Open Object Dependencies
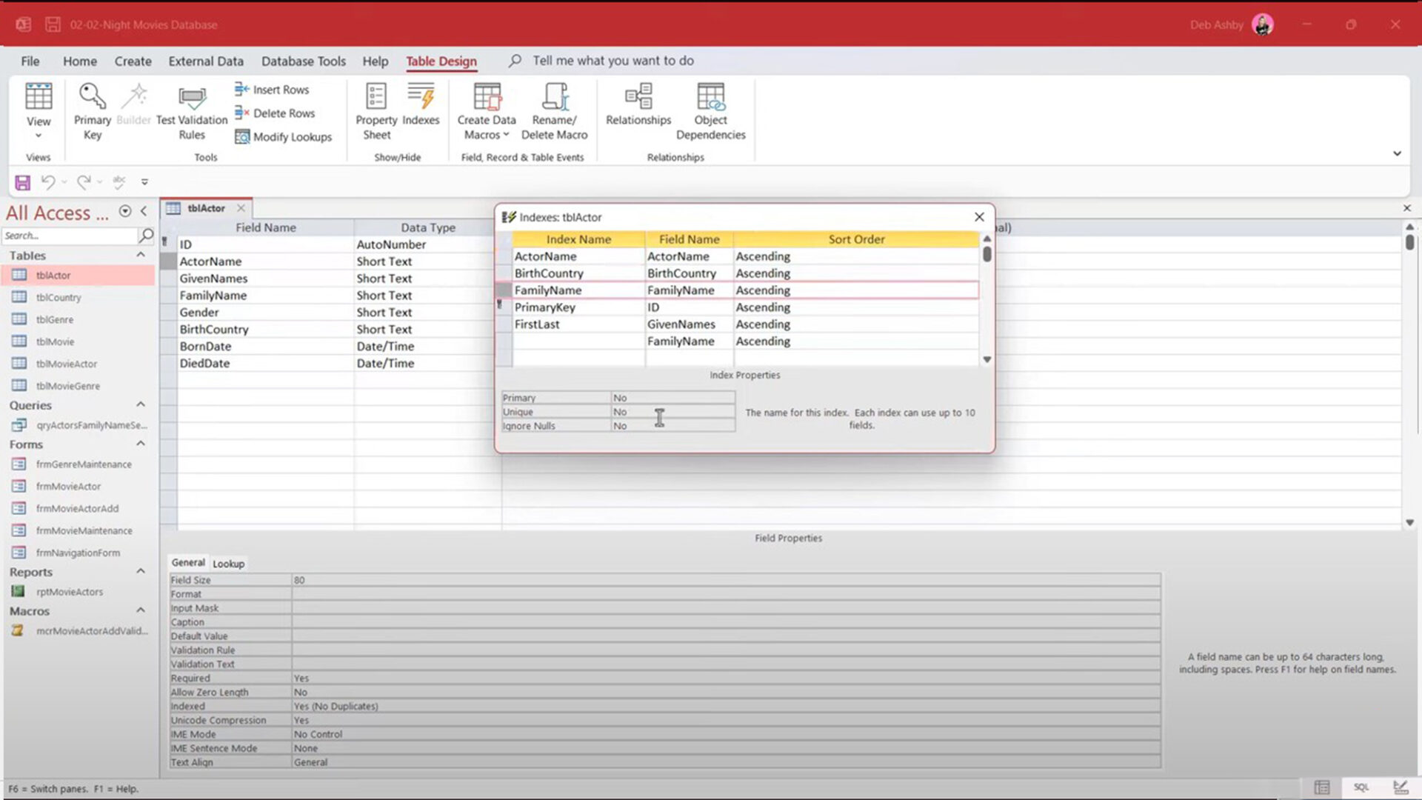1422x800 pixels. pyautogui.click(x=710, y=110)
